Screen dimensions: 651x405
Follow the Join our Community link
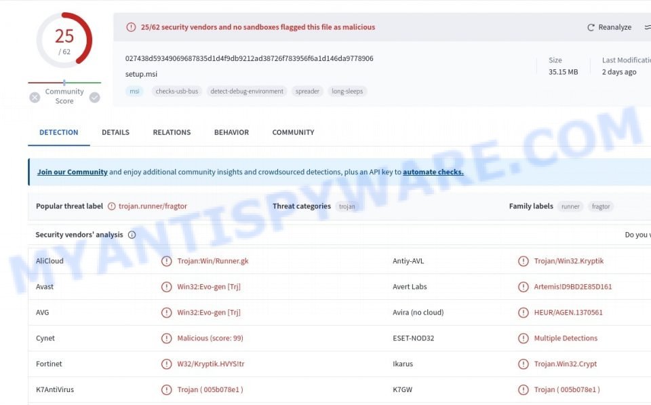(73, 172)
